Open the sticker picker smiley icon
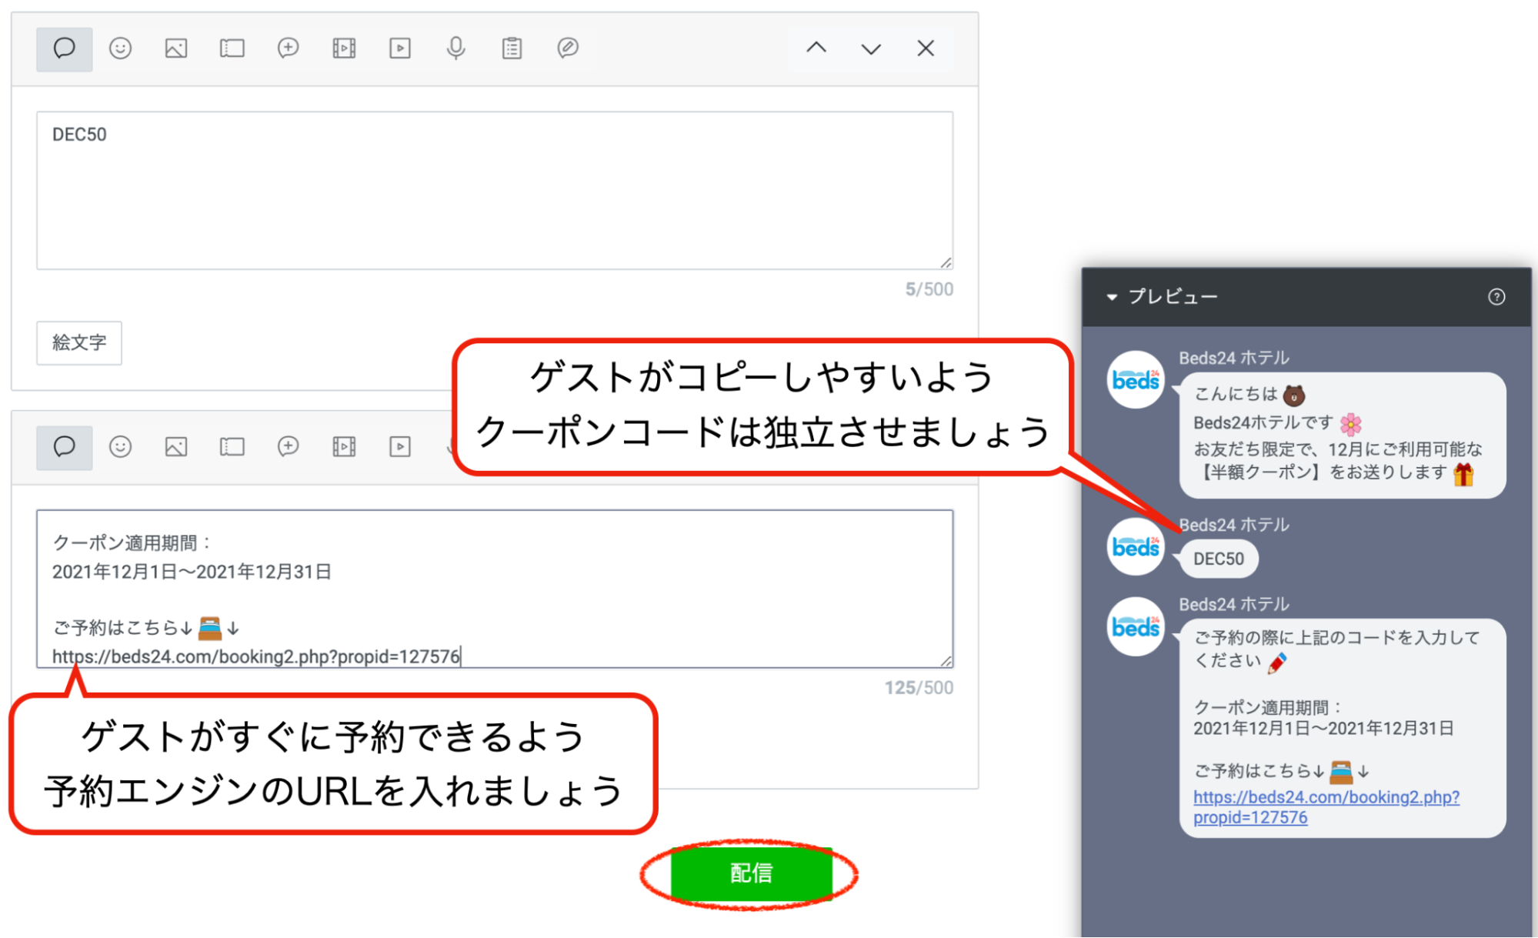The width and height of the screenshot is (1538, 938). point(121,48)
